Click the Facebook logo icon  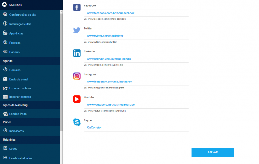[77, 7]
